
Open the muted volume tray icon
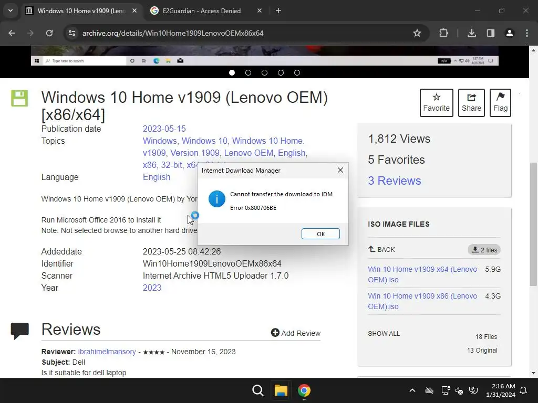pyautogui.click(x=459, y=390)
